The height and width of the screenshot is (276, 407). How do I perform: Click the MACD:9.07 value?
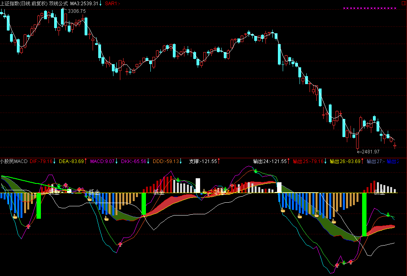(x=102, y=161)
